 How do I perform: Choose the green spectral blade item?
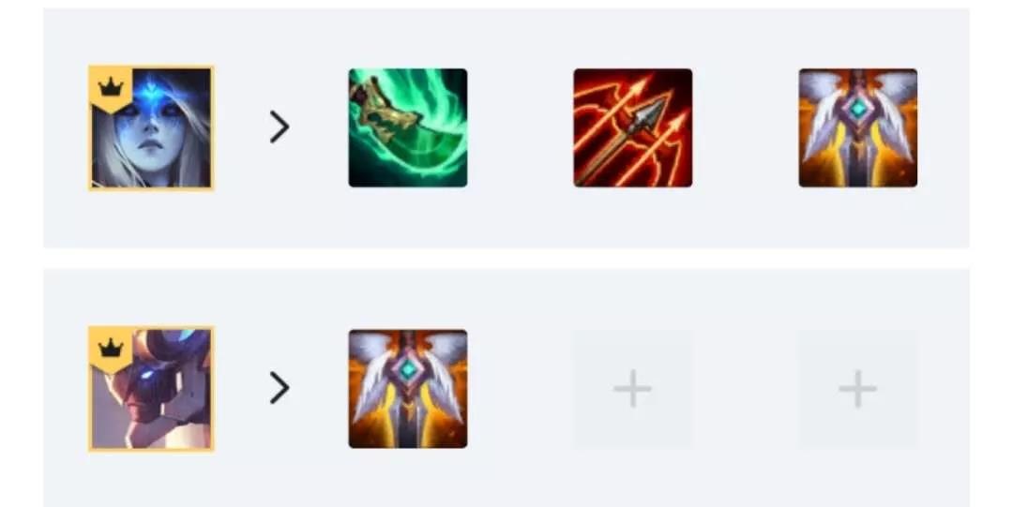point(408,127)
